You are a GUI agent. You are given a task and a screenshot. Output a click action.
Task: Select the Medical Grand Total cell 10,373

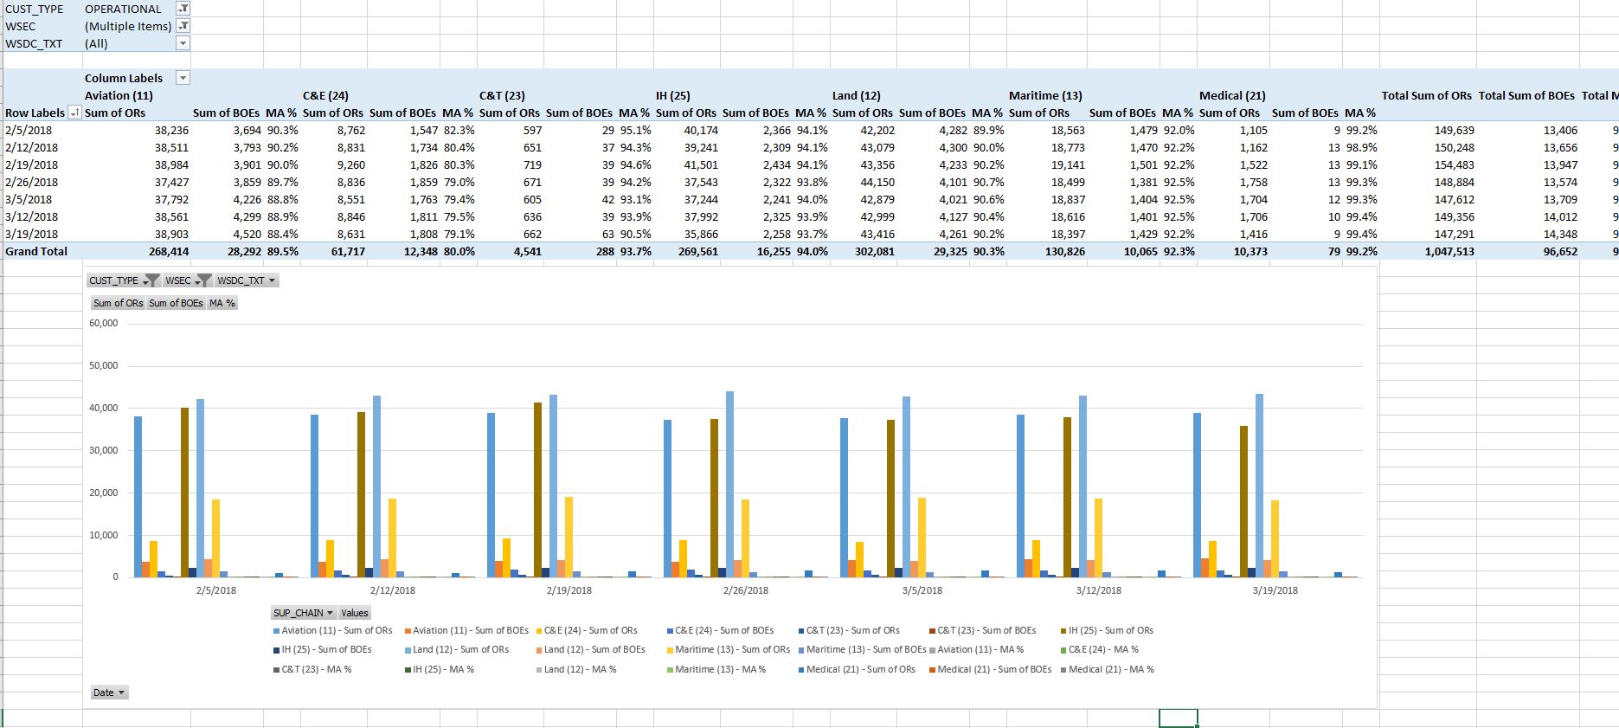[x=1250, y=251]
